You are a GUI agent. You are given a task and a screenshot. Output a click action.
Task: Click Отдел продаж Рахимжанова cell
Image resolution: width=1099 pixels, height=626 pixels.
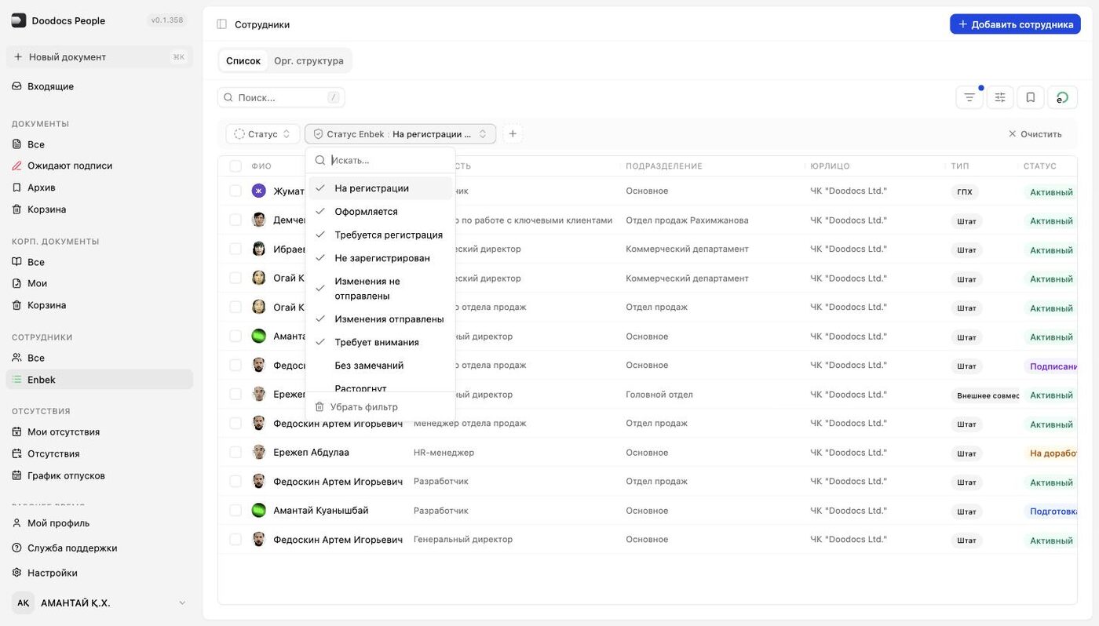[687, 220]
